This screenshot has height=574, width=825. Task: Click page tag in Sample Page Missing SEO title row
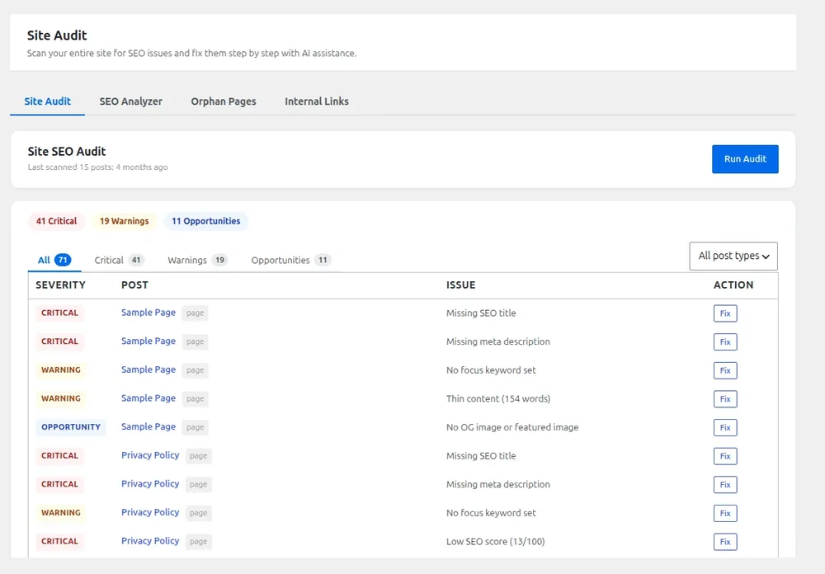coord(195,313)
